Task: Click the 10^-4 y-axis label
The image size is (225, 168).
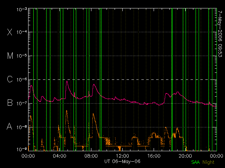Action: point(22,32)
